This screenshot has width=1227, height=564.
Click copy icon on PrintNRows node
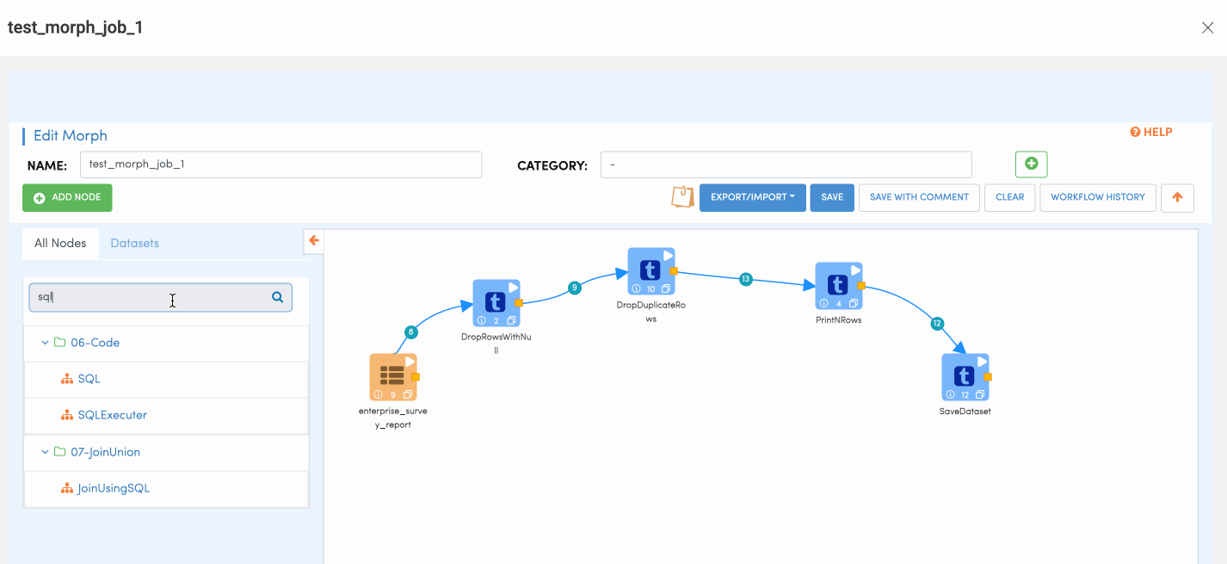click(853, 303)
